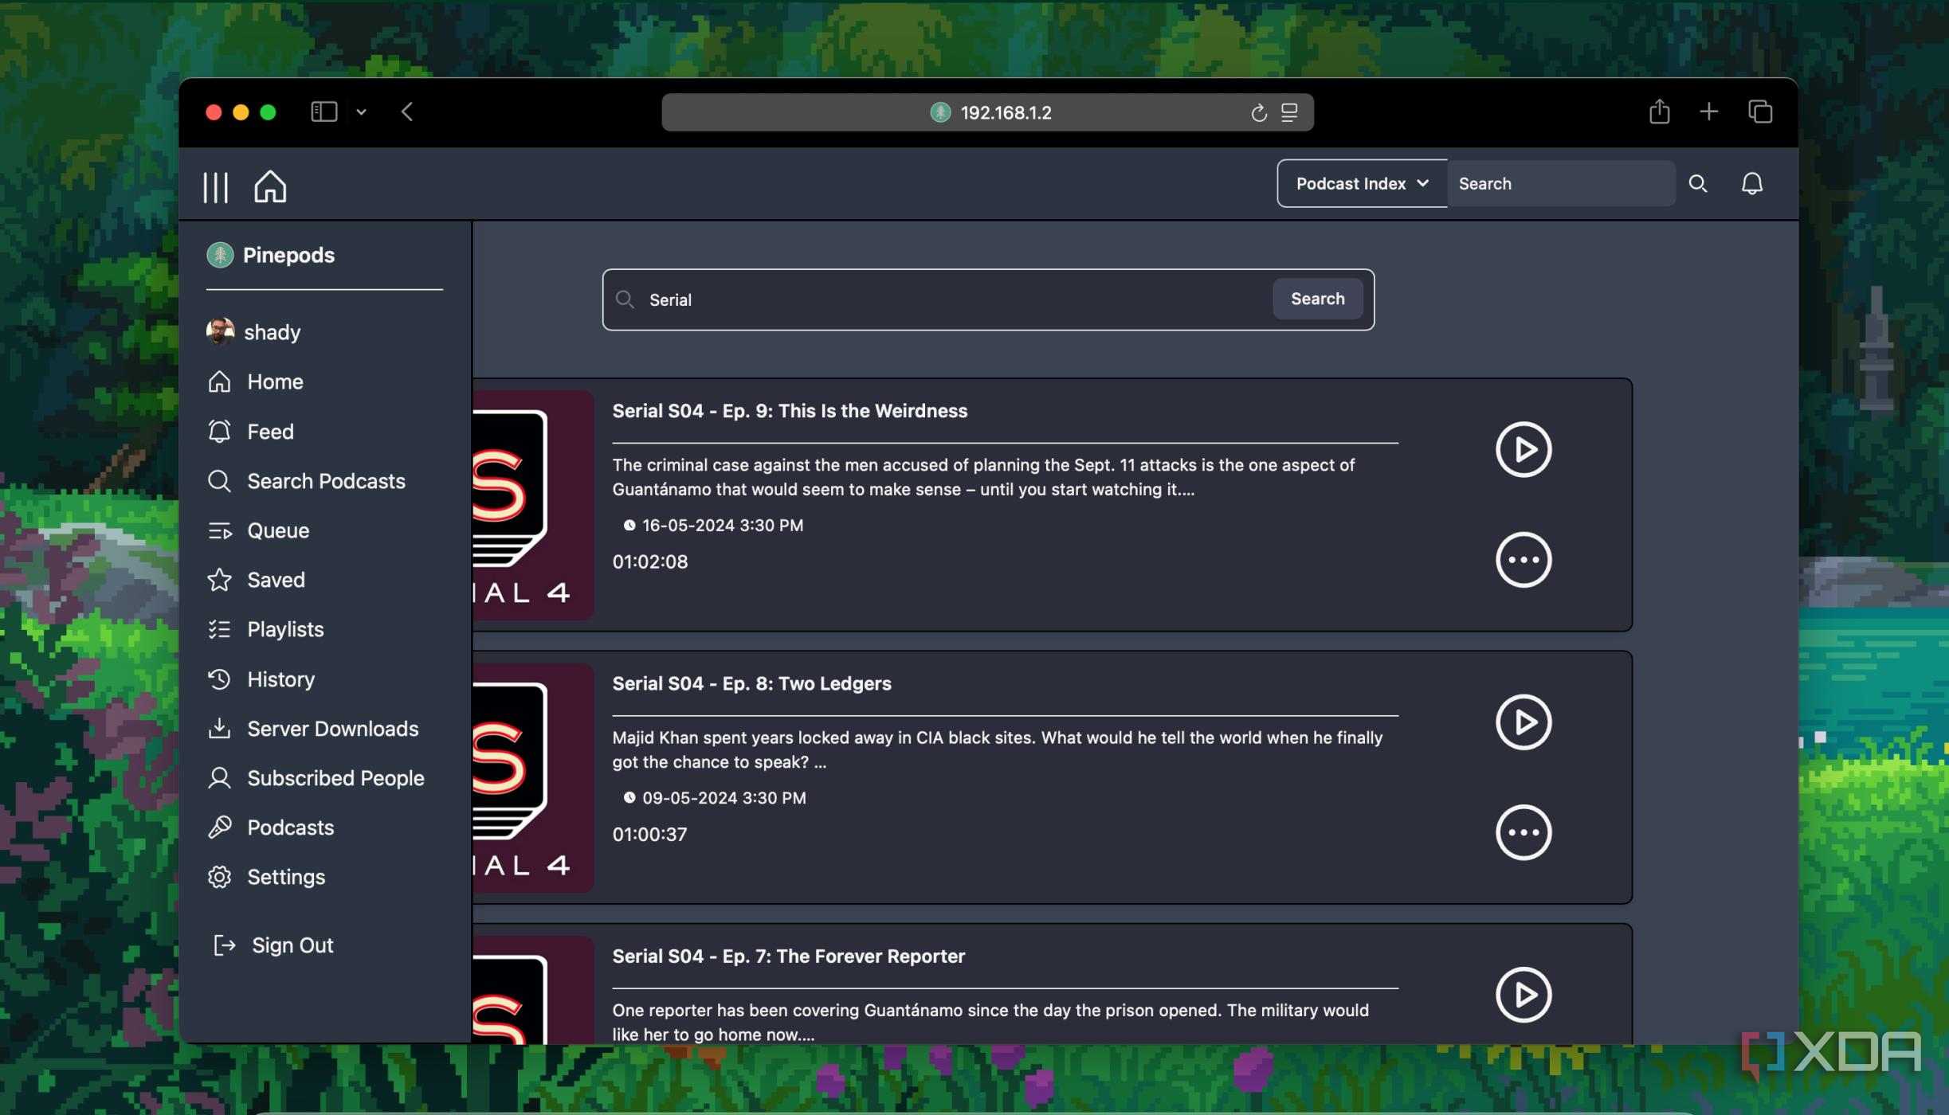This screenshot has height=1115, width=1949.
Task: Go to home via top house icon
Action: pos(270,186)
